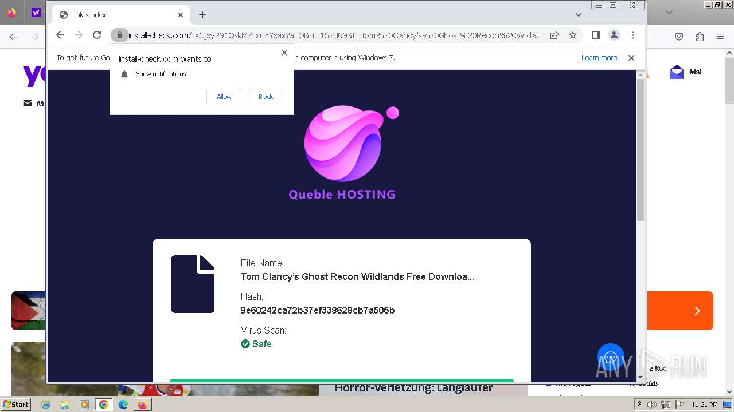Click the Queble HOSTING logo
Screen dimensions: 734x412
tap(342, 153)
